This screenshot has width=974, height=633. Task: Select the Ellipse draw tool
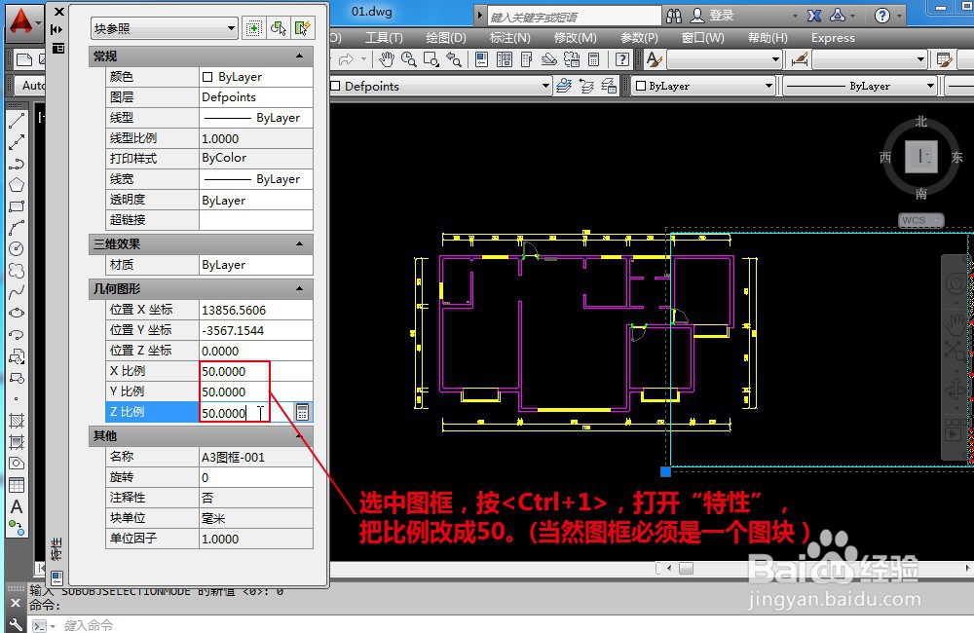pyautogui.click(x=17, y=313)
